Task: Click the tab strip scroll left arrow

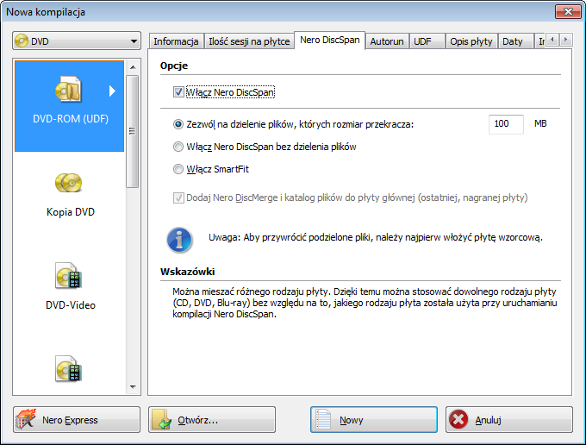Action: click(552, 40)
